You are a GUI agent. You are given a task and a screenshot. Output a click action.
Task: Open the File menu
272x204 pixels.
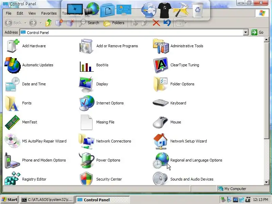(8, 13)
